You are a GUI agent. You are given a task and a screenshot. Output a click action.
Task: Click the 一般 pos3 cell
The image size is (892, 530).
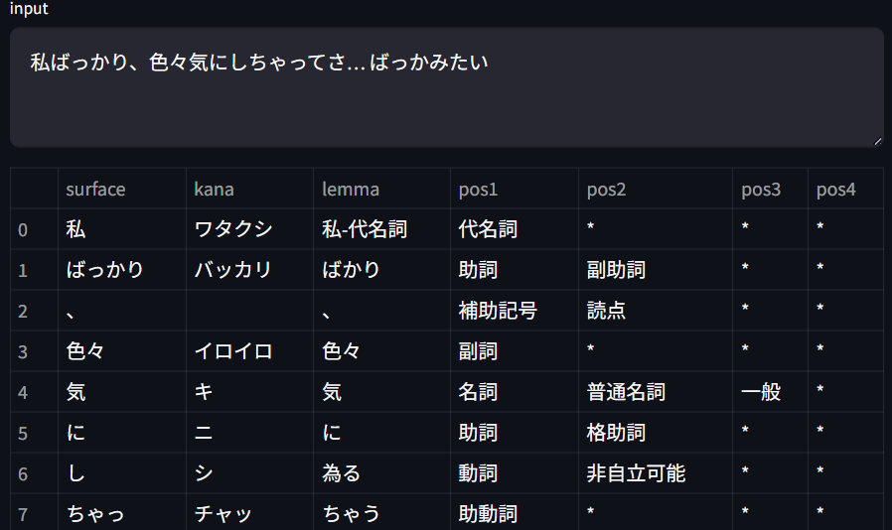(x=770, y=392)
